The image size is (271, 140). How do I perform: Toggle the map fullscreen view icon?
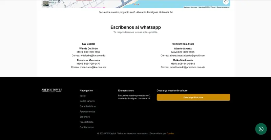click(226, 2)
